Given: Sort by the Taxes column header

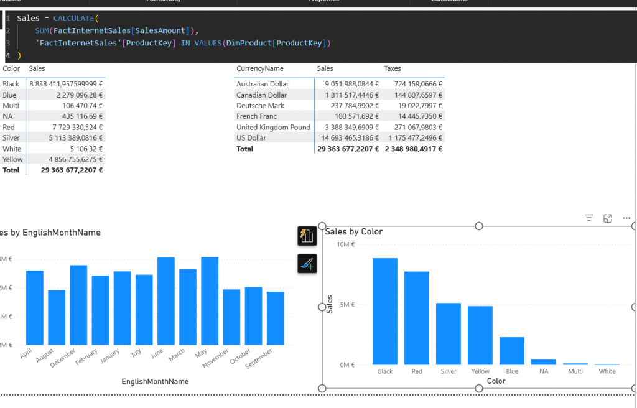Looking at the screenshot, I should (x=392, y=68).
